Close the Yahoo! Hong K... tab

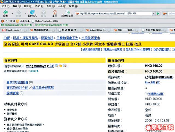point(109,30)
